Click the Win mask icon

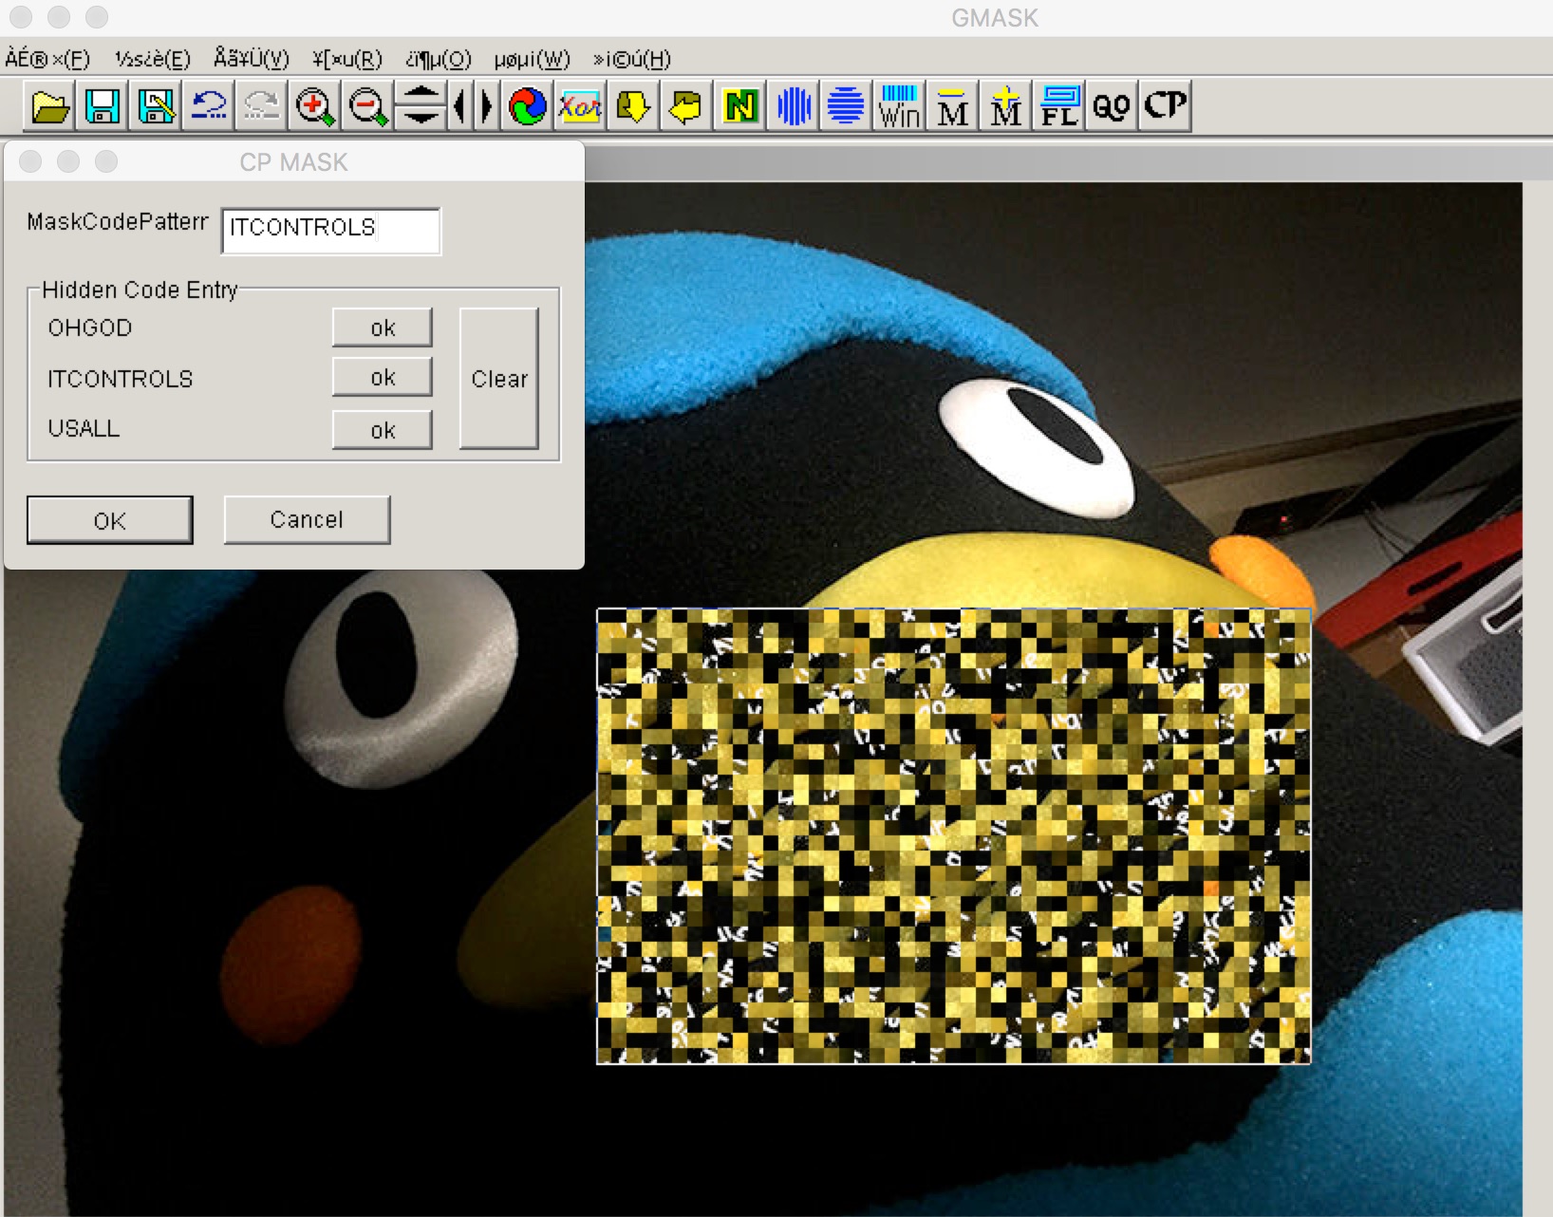(899, 105)
